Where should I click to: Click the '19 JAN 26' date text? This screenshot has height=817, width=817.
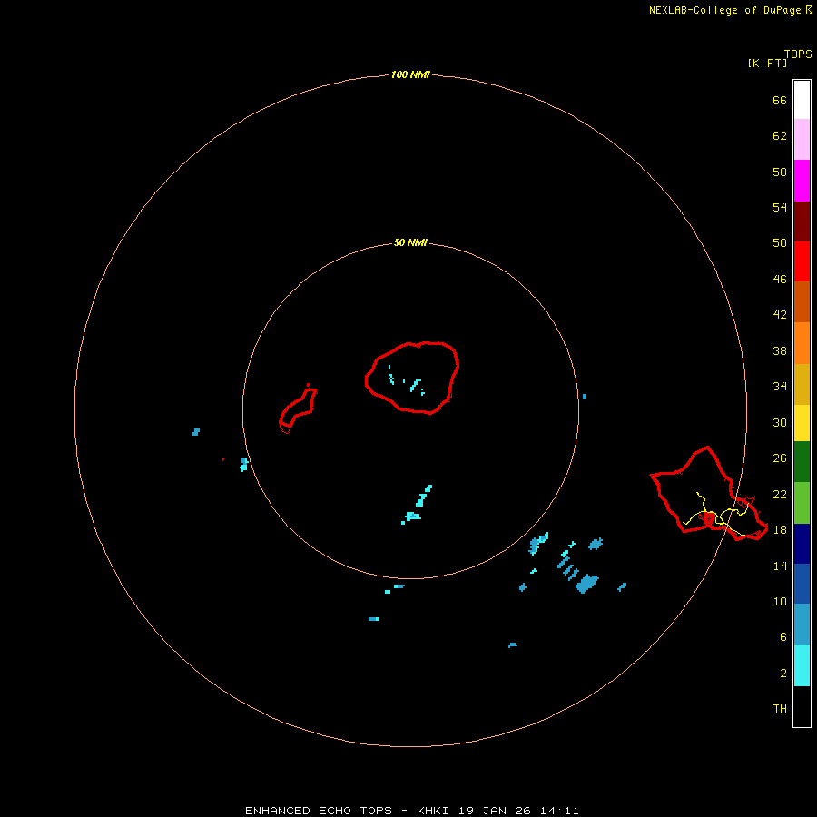click(495, 811)
